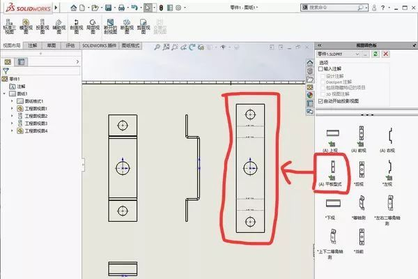Image resolution: width=418 pixels, height=279 pixels.
Task: Click the Detail View (局部视图) tool
Action: [93, 27]
